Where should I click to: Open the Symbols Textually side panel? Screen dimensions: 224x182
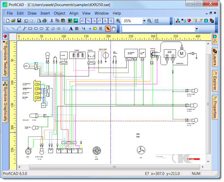(5, 59)
